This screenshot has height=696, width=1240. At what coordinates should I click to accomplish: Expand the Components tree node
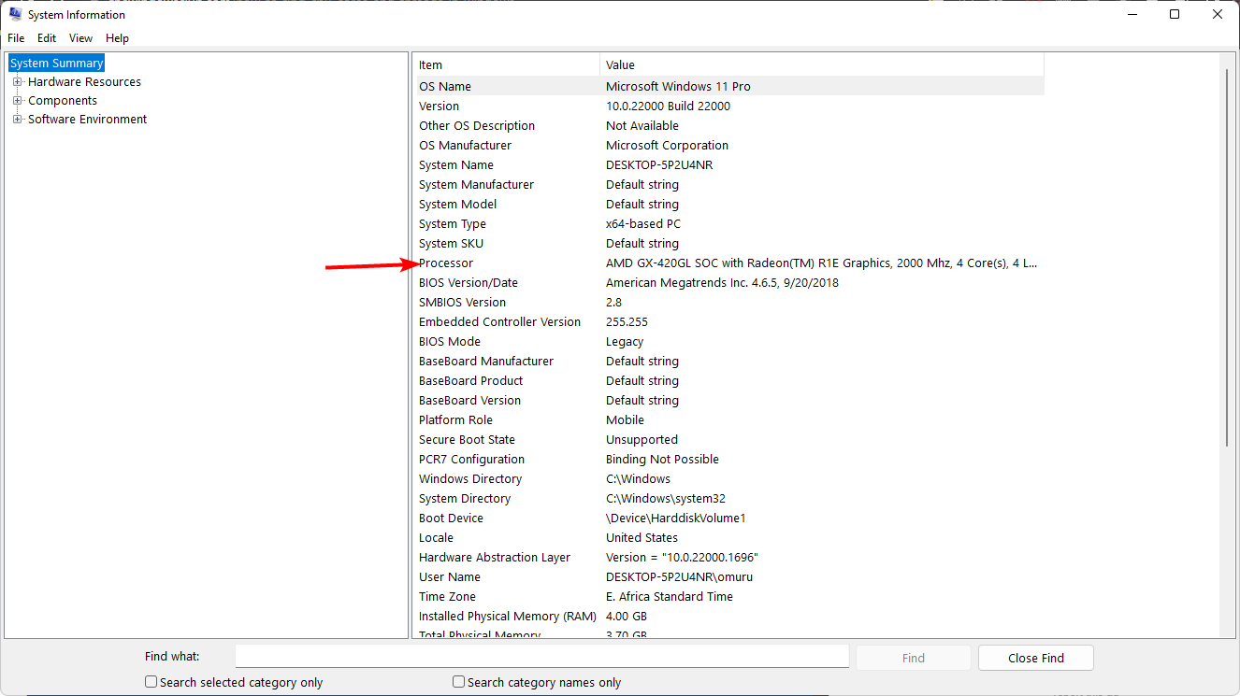click(16, 100)
